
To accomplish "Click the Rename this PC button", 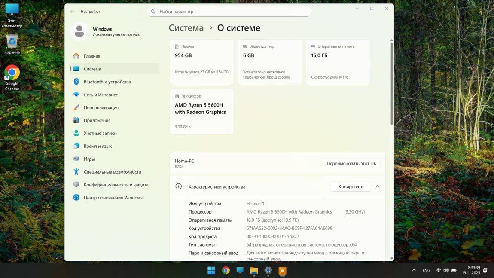I will [x=351, y=163].
